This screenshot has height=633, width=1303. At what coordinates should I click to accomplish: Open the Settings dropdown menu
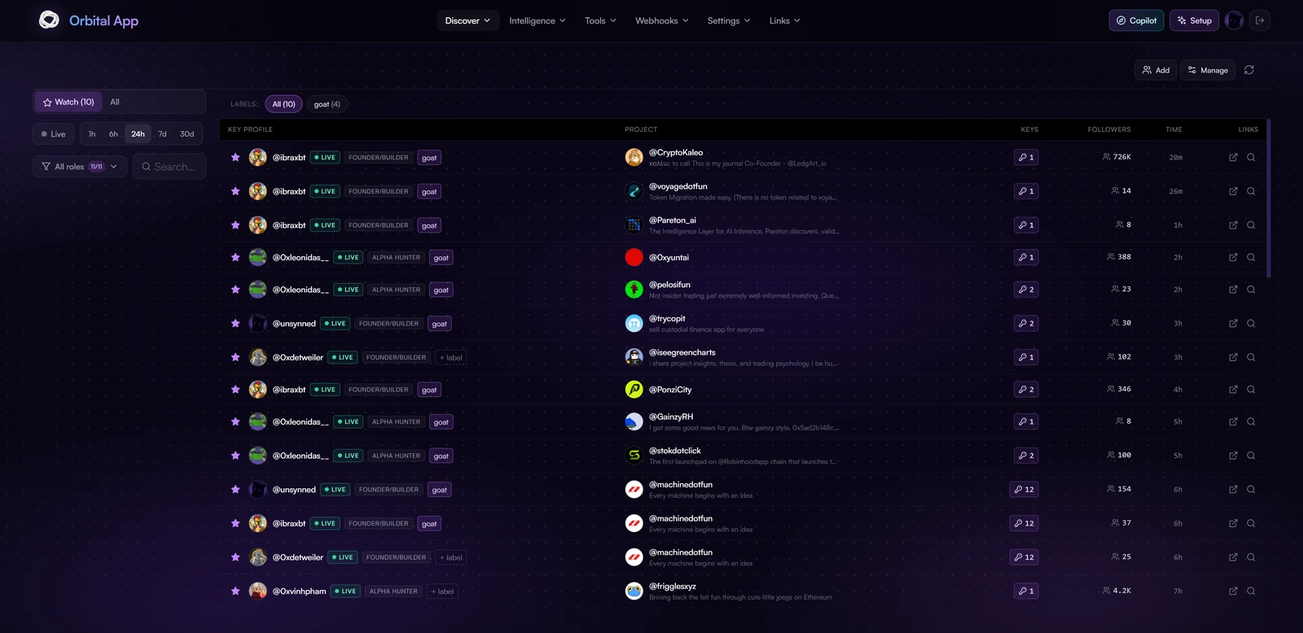point(729,20)
